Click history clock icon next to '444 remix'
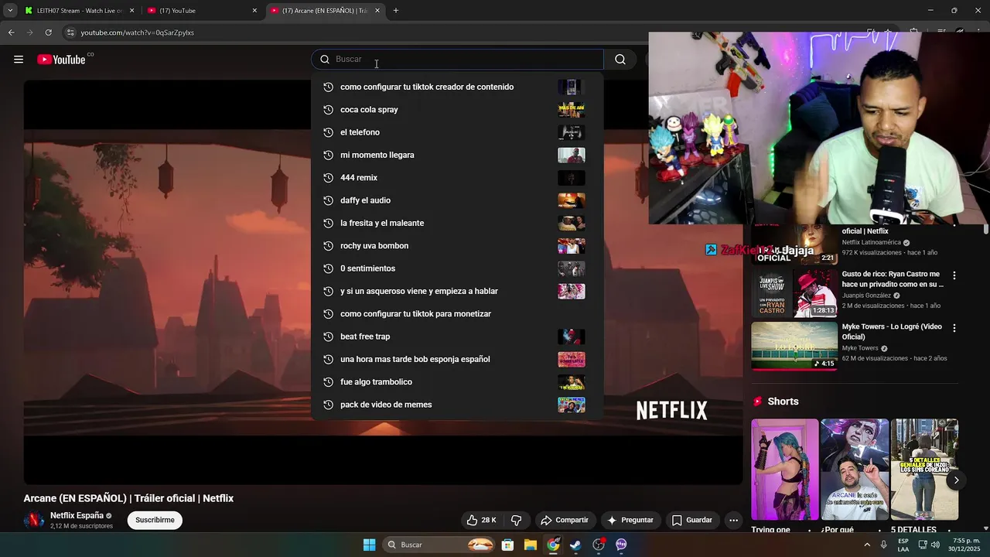Viewport: 990px width, 557px height. click(328, 178)
